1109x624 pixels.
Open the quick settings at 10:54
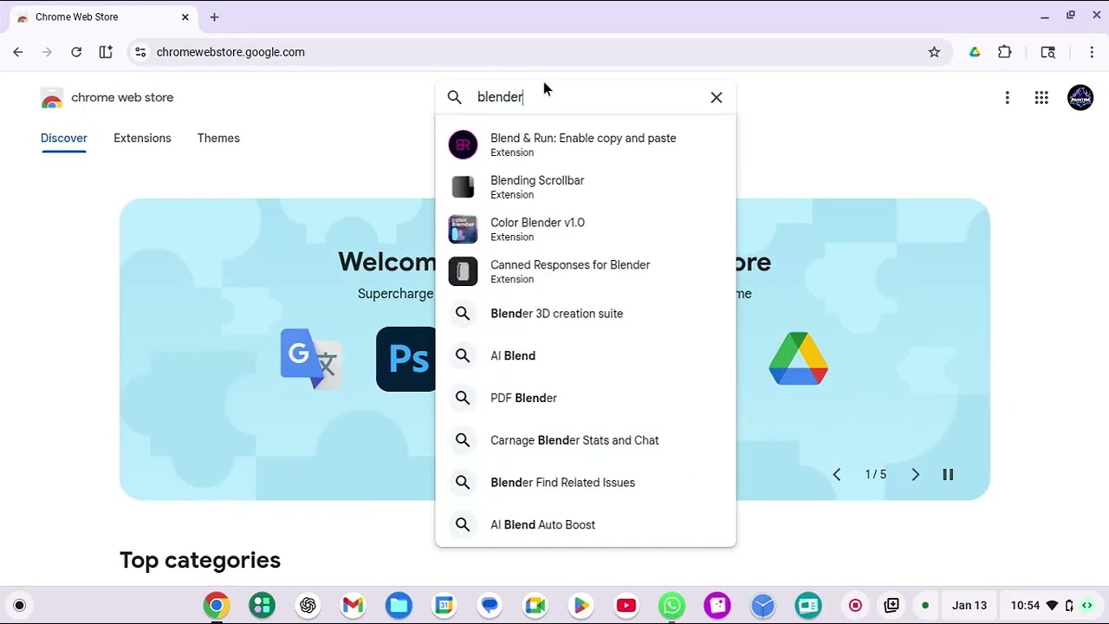[1052, 605]
